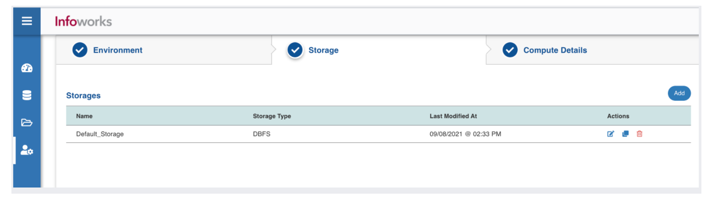Clone Default_Storage using the copy icon
This screenshot has height=202, width=708.
tap(625, 134)
